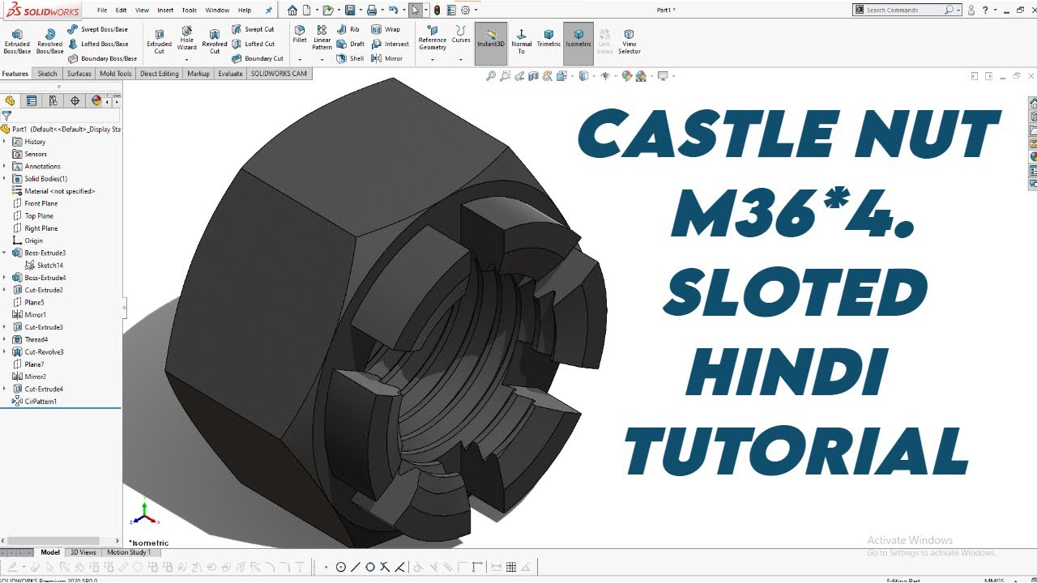The height and width of the screenshot is (583, 1037).
Task: Open the 3D Views bottom tab
Action: [83, 552]
